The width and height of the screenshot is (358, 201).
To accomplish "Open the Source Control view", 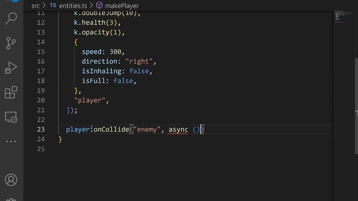I will pyautogui.click(x=11, y=43).
